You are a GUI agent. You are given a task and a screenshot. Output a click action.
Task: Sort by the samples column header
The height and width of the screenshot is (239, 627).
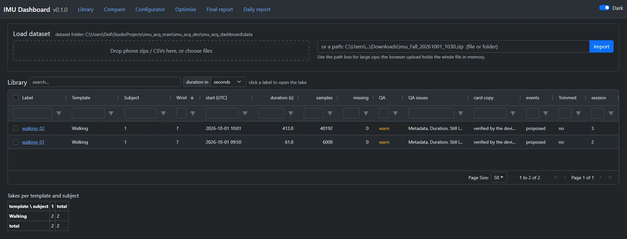tap(324, 98)
